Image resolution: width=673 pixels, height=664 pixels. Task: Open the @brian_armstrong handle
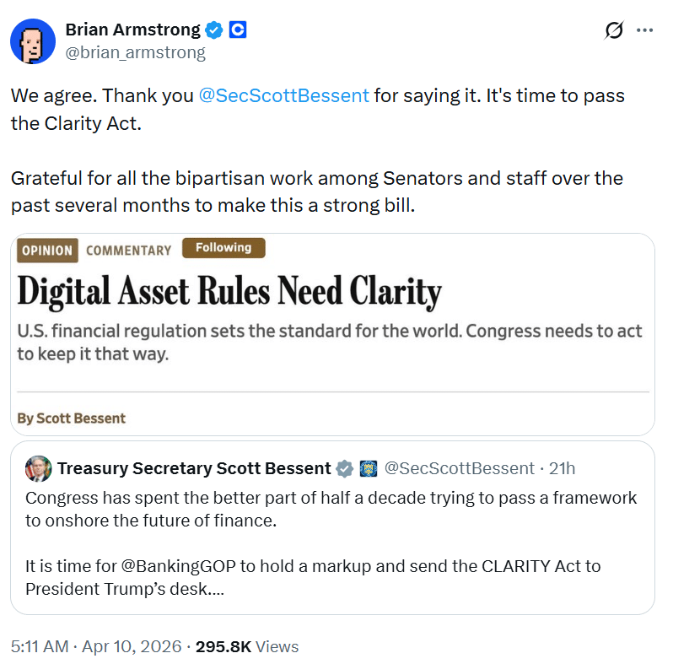135,52
